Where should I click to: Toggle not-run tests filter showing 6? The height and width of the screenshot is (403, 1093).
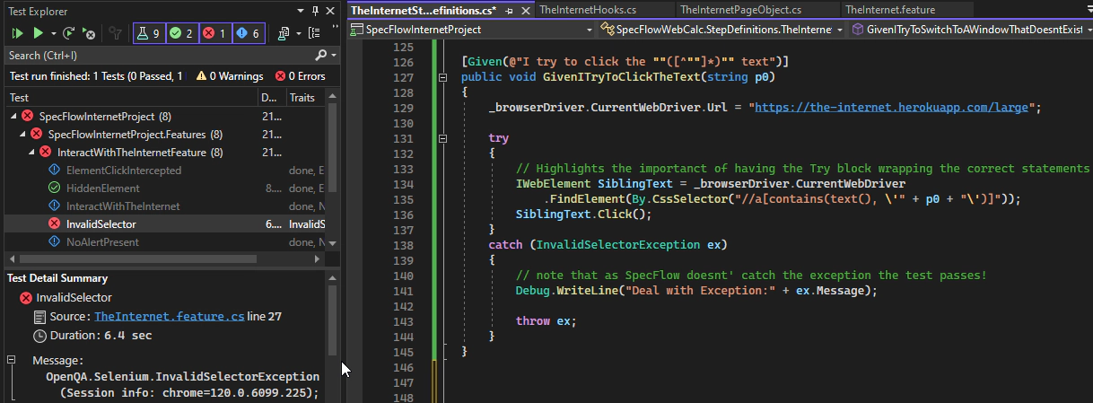(x=249, y=33)
